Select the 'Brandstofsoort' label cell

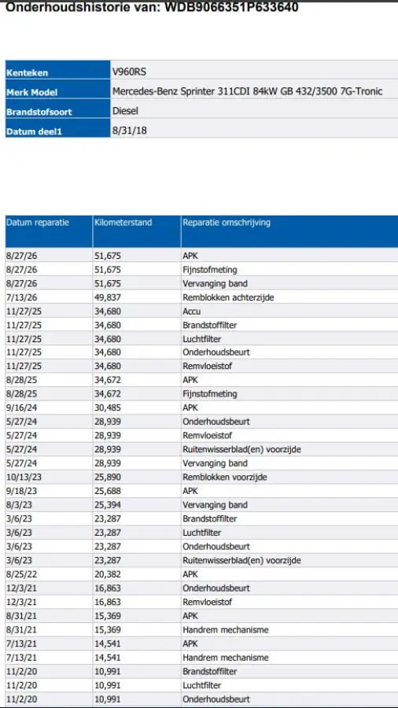pyautogui.click(x=57, y=109)
